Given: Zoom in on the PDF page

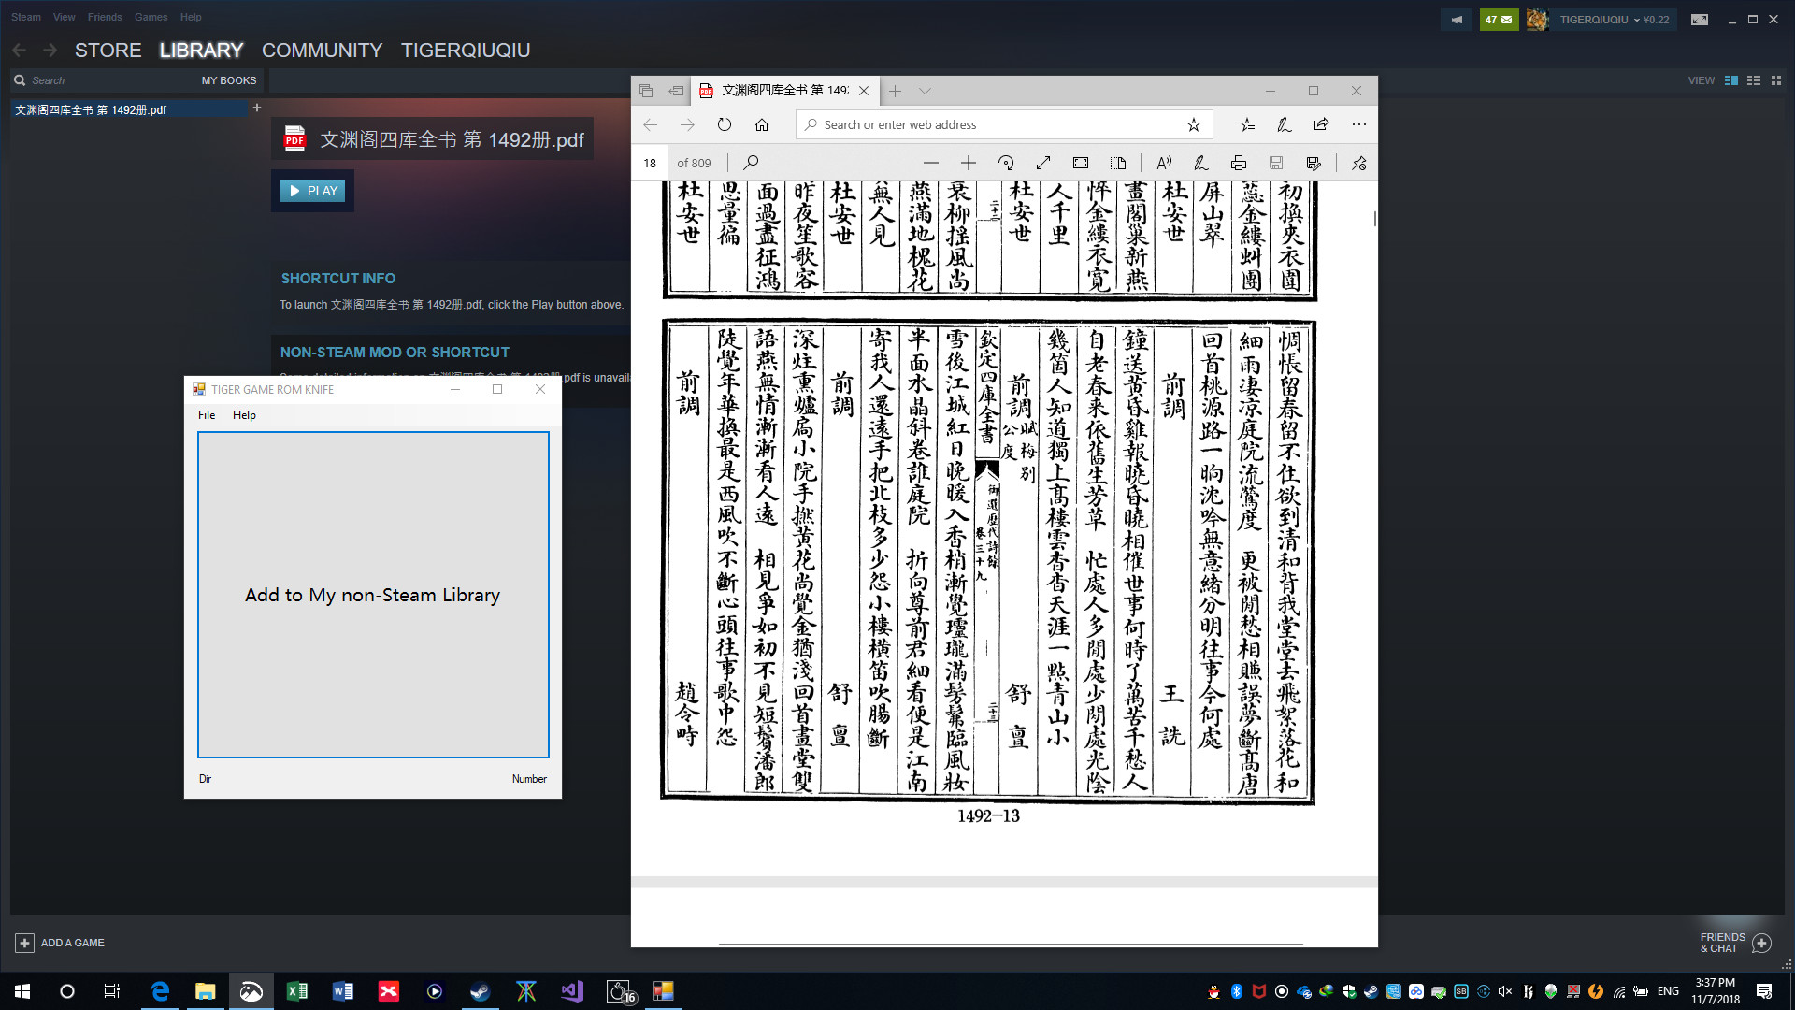Looking at the screenshot, I should click(x=969, y=162).
